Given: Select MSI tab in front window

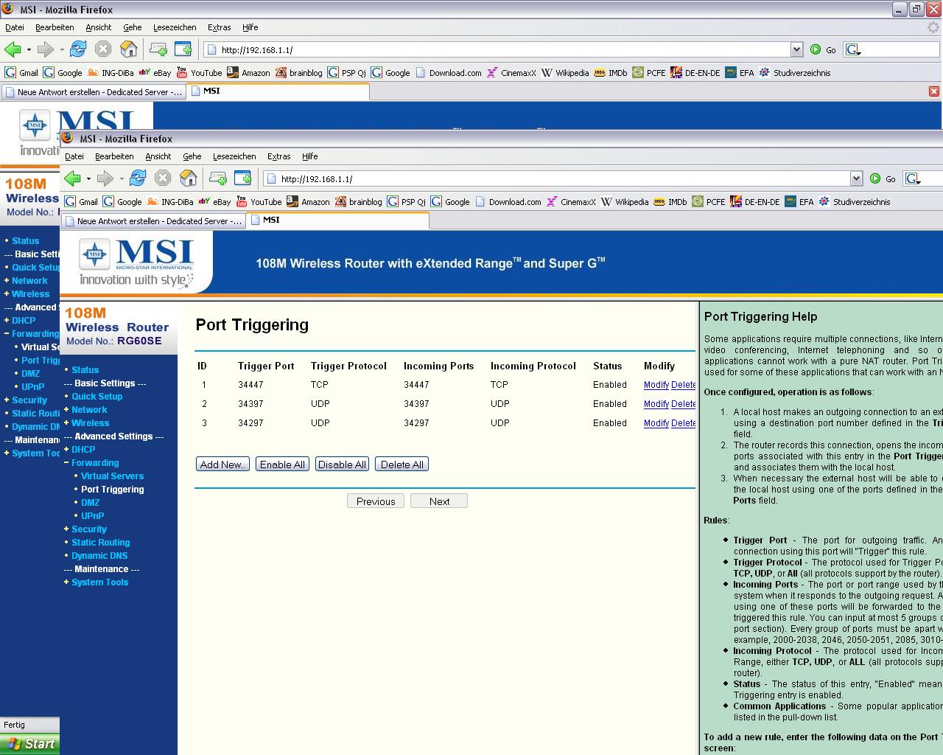Looking at the screenshot, I should click(x=338, y=220).
